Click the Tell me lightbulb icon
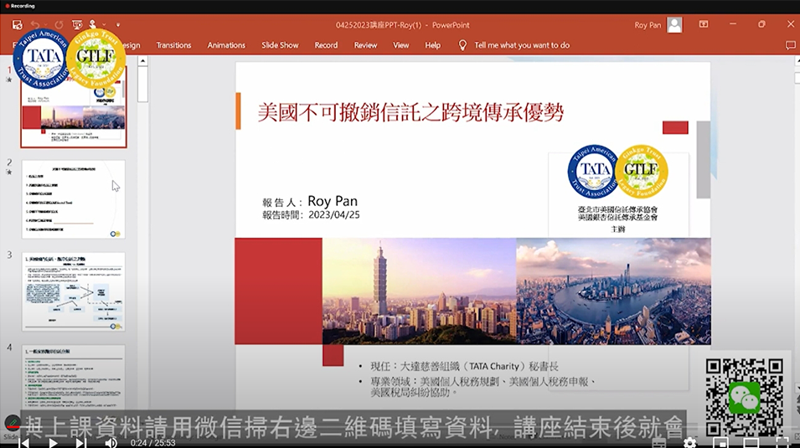Viewport: 800px width, 448px height. click(x=462, y=45)
